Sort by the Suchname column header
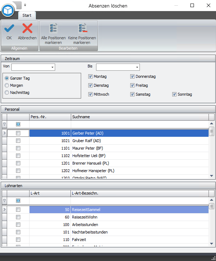Screen dimensions: 216x261 click(x=139, y=117)
